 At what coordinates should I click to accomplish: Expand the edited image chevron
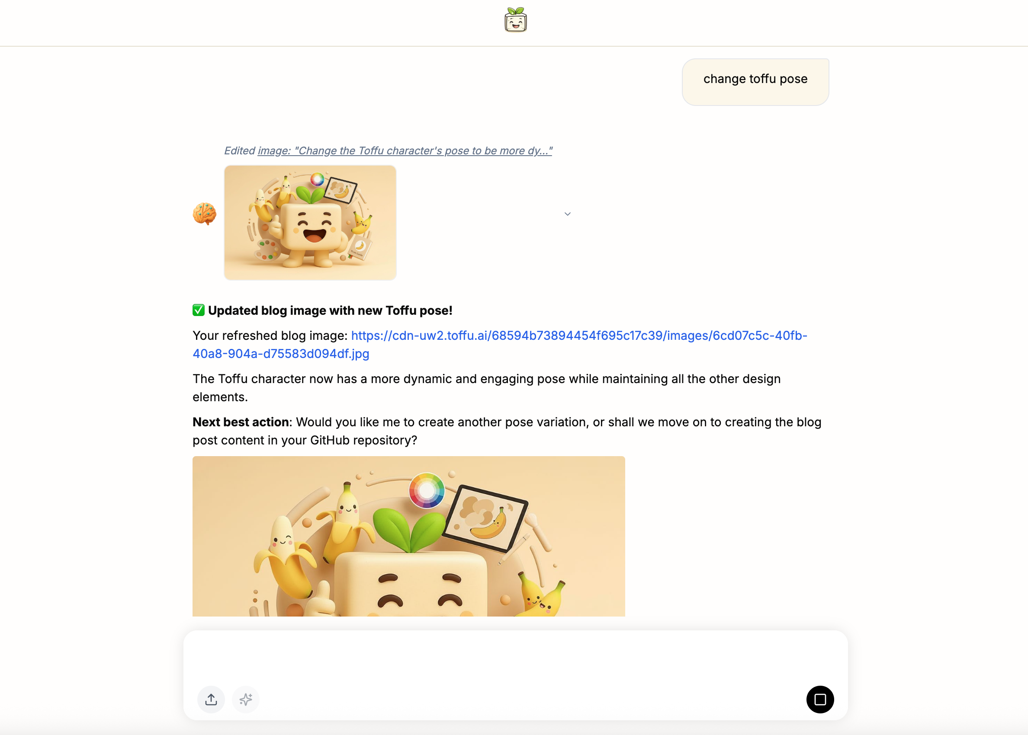pyautogui.click(x=567, y=214)
